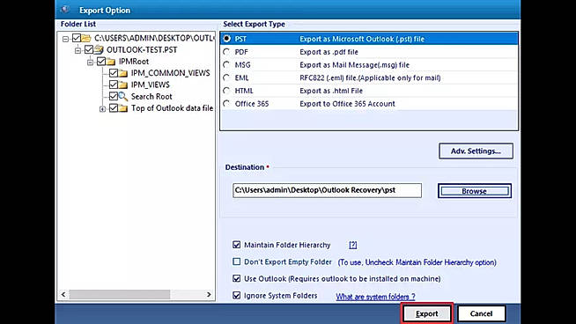Screen dimensions: 576x324
Task: Uncheck the OUTLOOK-TEST.PST checkbox
Action: pos(89,49)
